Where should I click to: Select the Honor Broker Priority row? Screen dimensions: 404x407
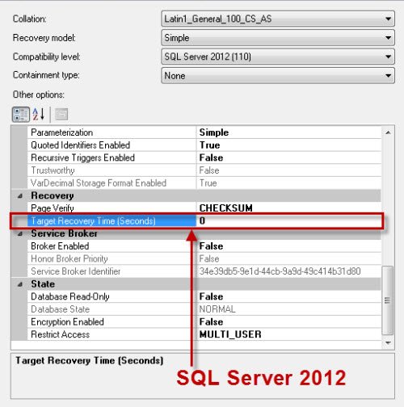(x=204, y=258)
